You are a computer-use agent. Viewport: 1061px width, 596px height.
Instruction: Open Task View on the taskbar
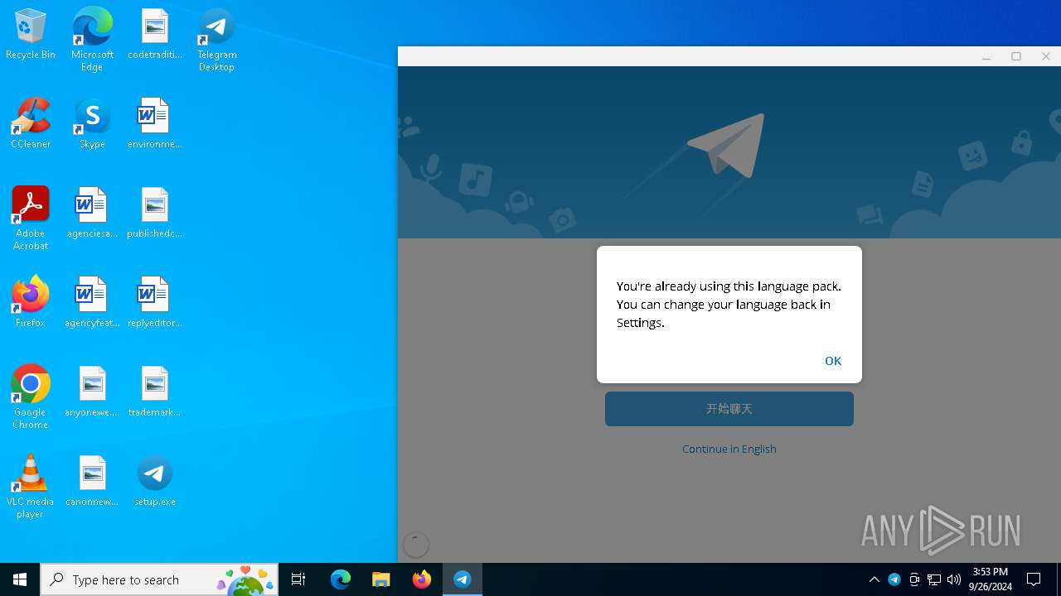point(298,579)
